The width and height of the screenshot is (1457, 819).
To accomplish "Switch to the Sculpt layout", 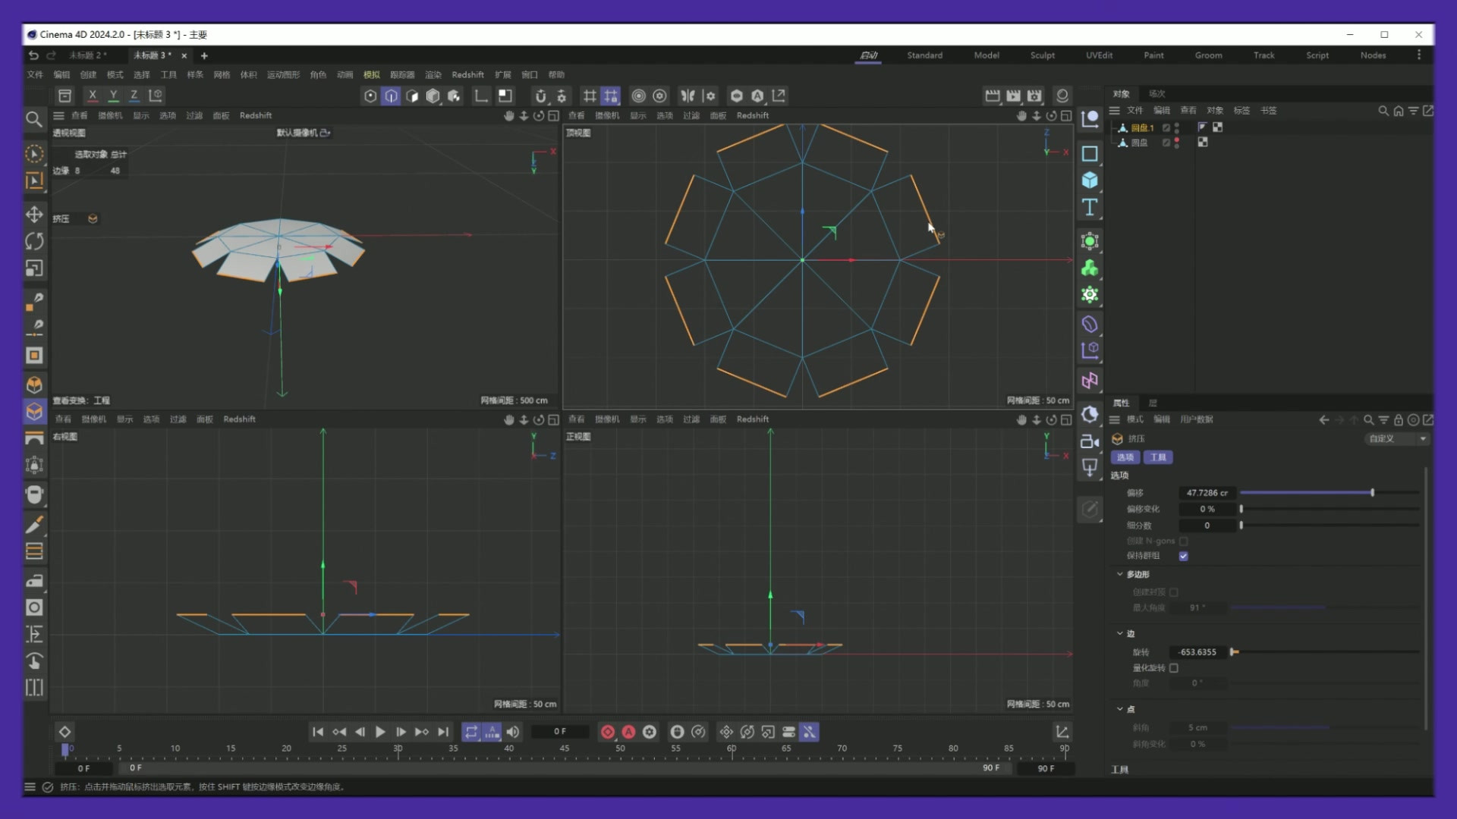I will tap(1042, 55).
